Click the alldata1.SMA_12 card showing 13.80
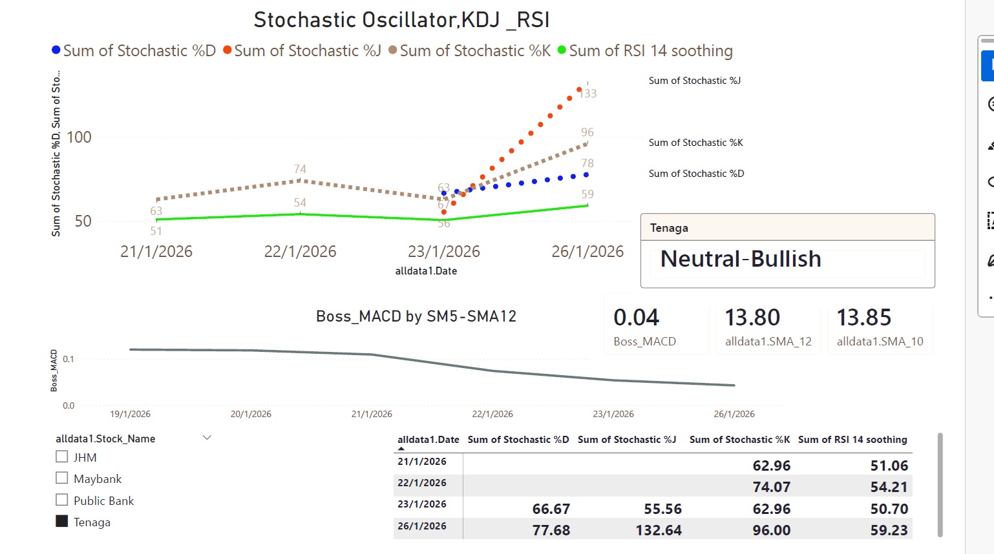994x554 pixels. pyautogui.click(x=768, y=325)
